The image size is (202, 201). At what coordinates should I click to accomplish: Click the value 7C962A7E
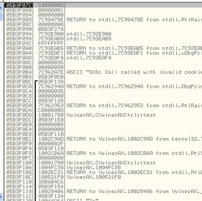pyautogui.click(x=51, y=72)
